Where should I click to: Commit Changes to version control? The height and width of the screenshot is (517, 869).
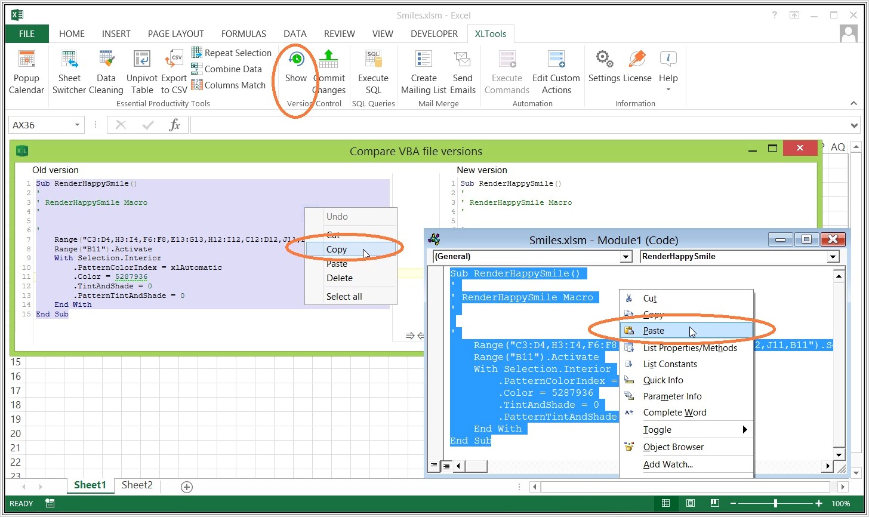point(329,72)
